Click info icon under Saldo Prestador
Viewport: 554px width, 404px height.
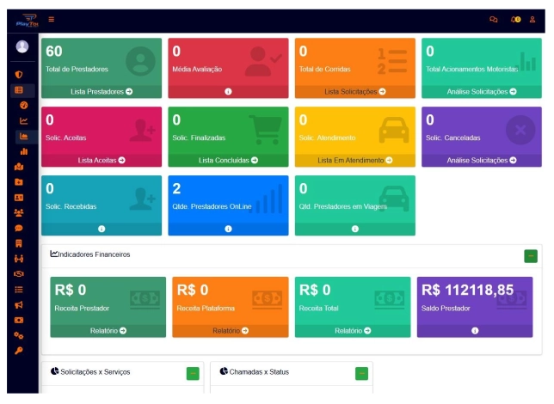tap(475, 331)
